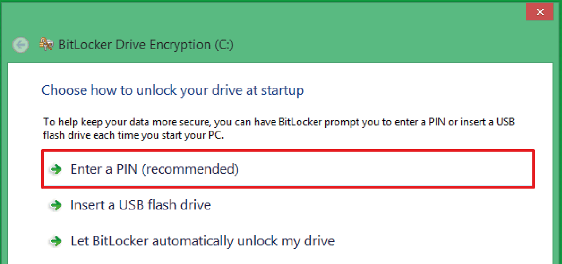Click the word "startup" in the blue heading
The image size is (562, 264).
coord(282,90)
